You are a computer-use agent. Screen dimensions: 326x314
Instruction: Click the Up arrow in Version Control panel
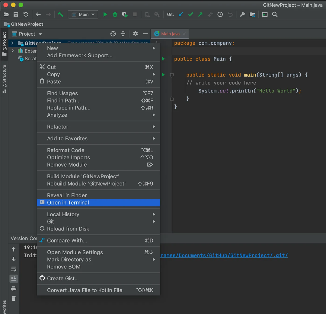[14, 249]
